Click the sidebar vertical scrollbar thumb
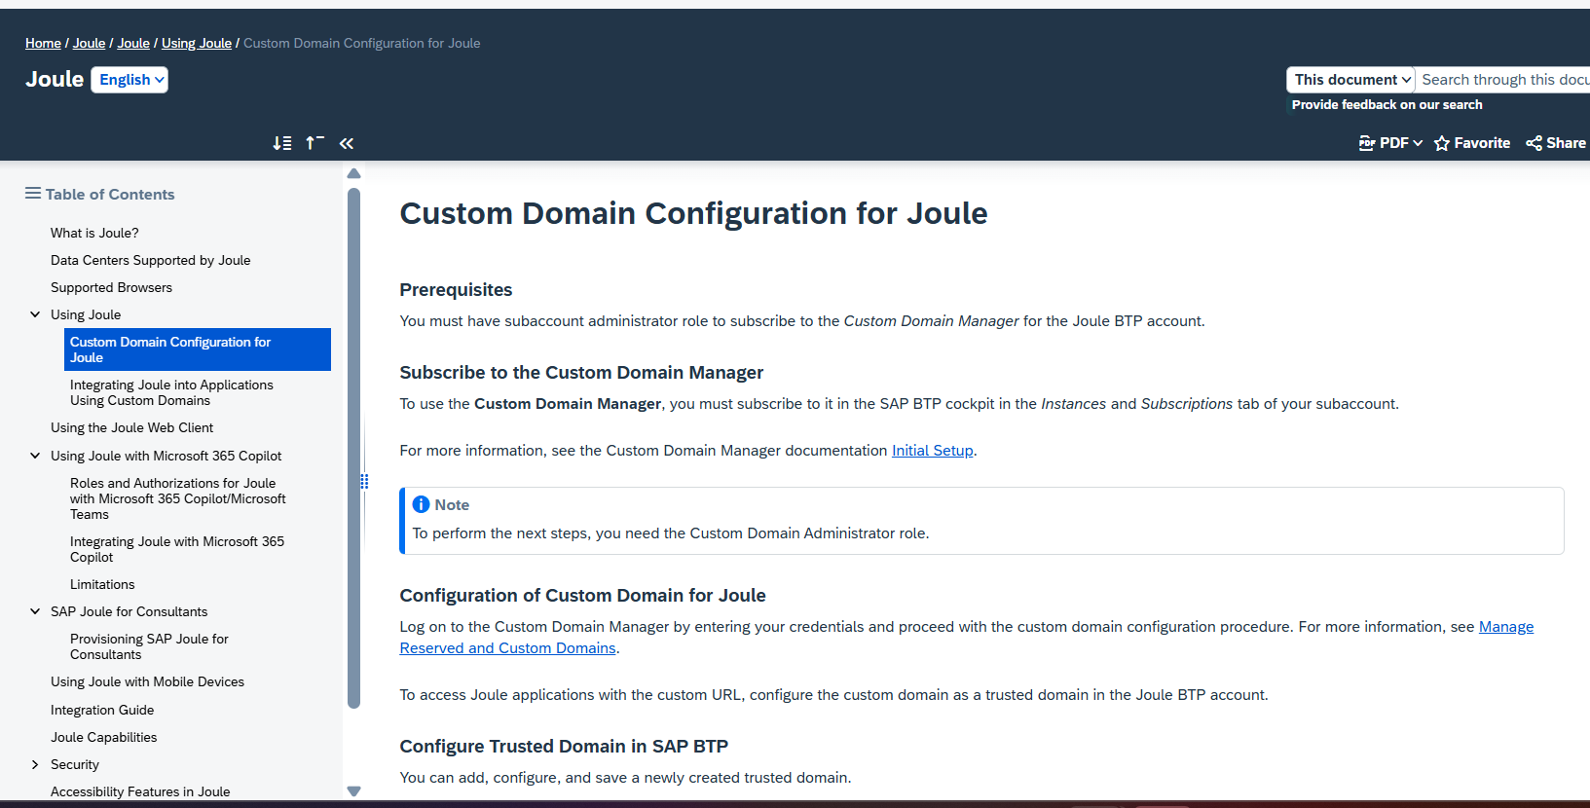The width and height of the screenshot is (1590, 808). coord(354,448)
